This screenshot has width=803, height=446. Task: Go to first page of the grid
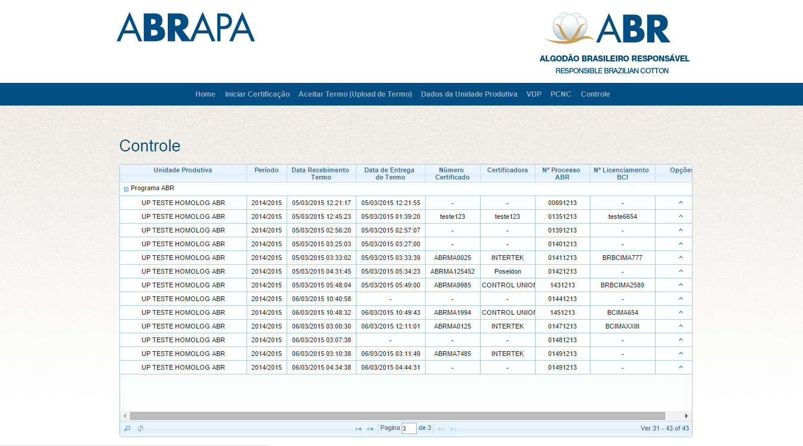tap(358, 429)
